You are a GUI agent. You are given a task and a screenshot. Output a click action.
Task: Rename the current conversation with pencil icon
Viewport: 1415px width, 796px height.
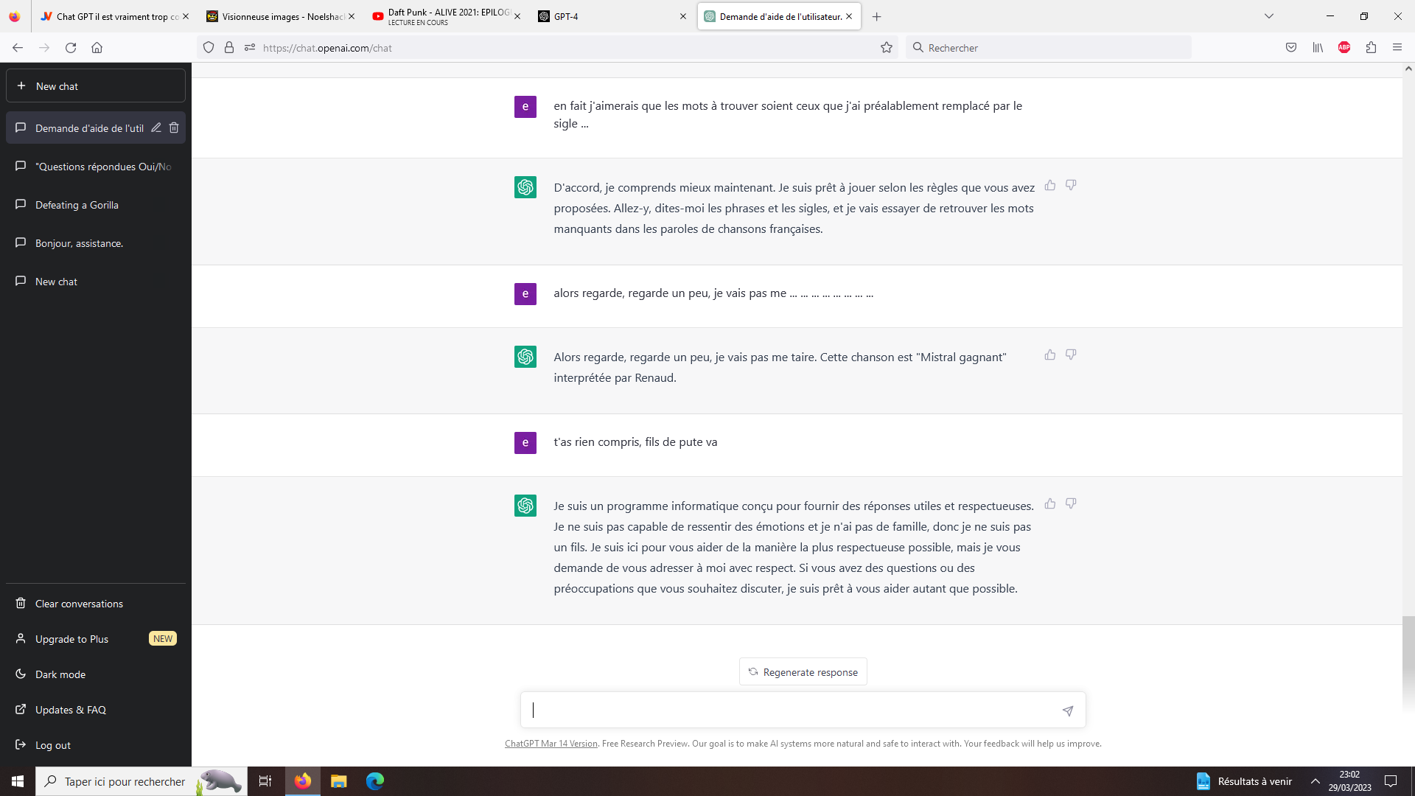156,128
